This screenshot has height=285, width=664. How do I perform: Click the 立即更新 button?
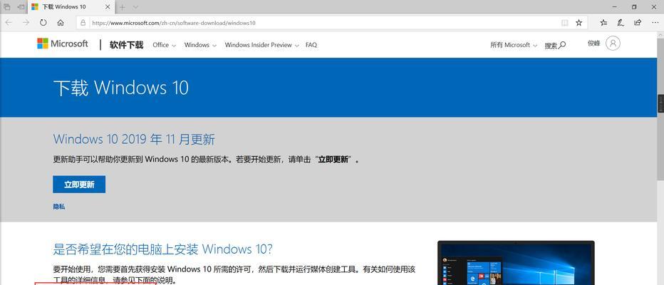(x=79, y=185)
